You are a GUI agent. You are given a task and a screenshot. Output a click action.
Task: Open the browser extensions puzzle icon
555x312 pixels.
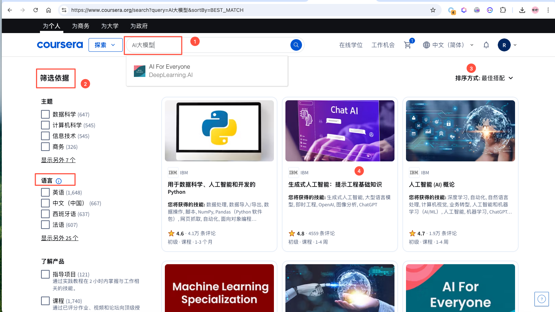pyautogui.click(x=503, y=10)
